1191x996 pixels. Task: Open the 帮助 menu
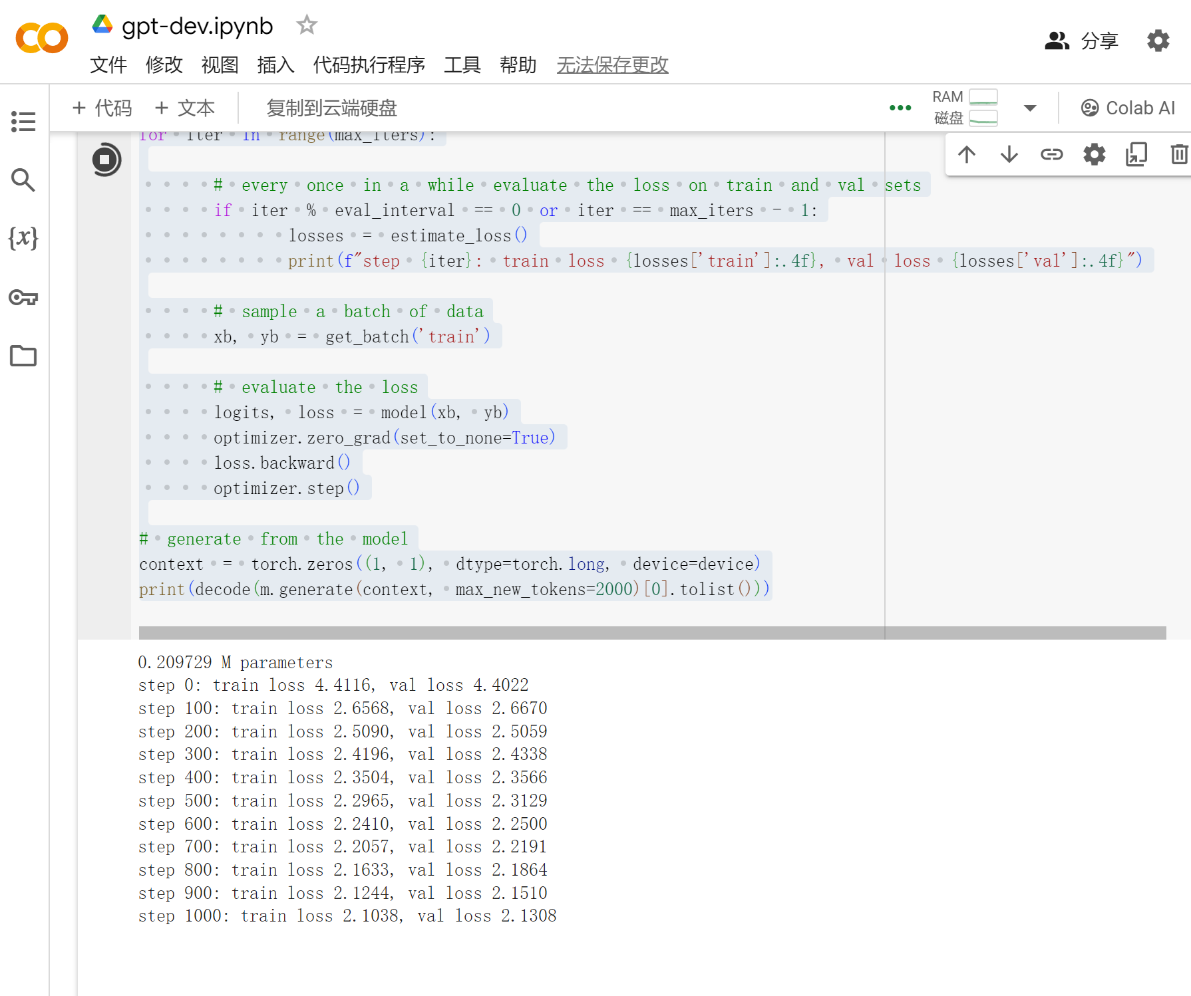coord(518,65)
